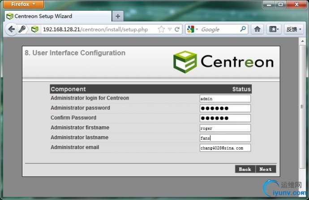Click the 'Administrator password' label
Image resolution: width=309 pixels, height=200 pixels.
[x=81, y=108]
